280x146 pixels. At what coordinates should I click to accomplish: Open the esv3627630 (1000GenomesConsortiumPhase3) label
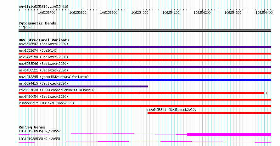click(57, 90)
